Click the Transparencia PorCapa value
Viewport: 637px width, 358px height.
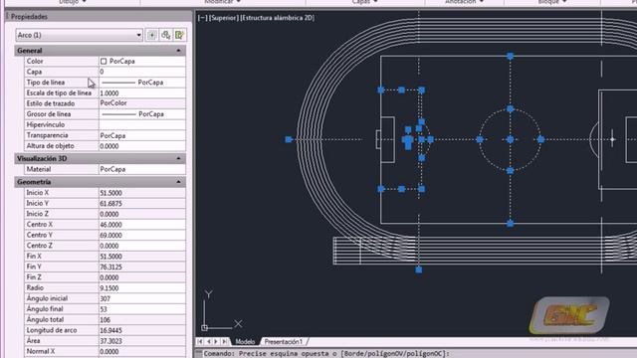coord(141,135)
